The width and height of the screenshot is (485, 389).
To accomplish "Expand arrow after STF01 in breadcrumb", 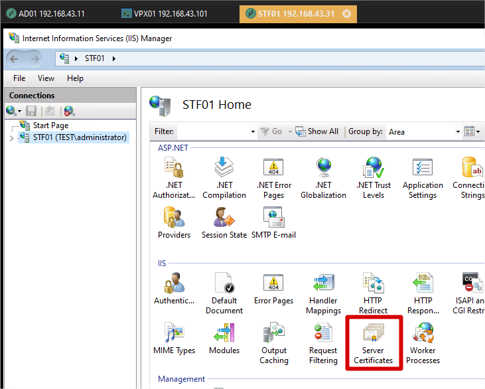I will click(114, 58).
